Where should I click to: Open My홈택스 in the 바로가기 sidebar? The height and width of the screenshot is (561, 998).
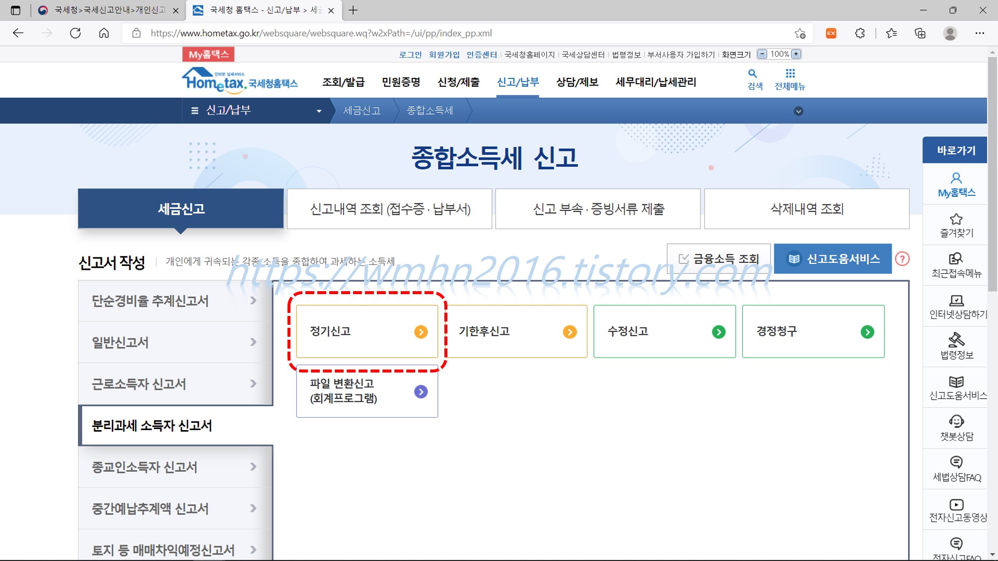[x=956, y=185]
